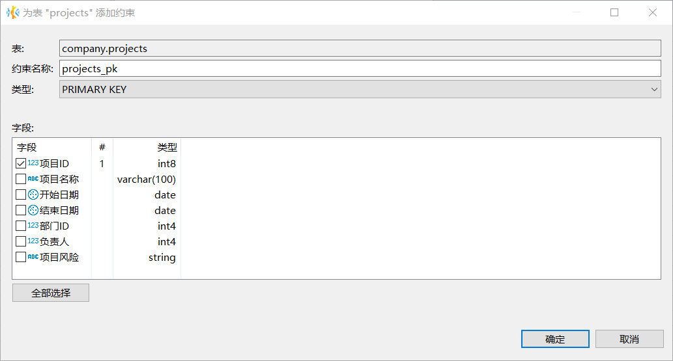Tick the 项目风险 field checkbox
This screenshot has height=361, width=673.
tap(21, 257)
